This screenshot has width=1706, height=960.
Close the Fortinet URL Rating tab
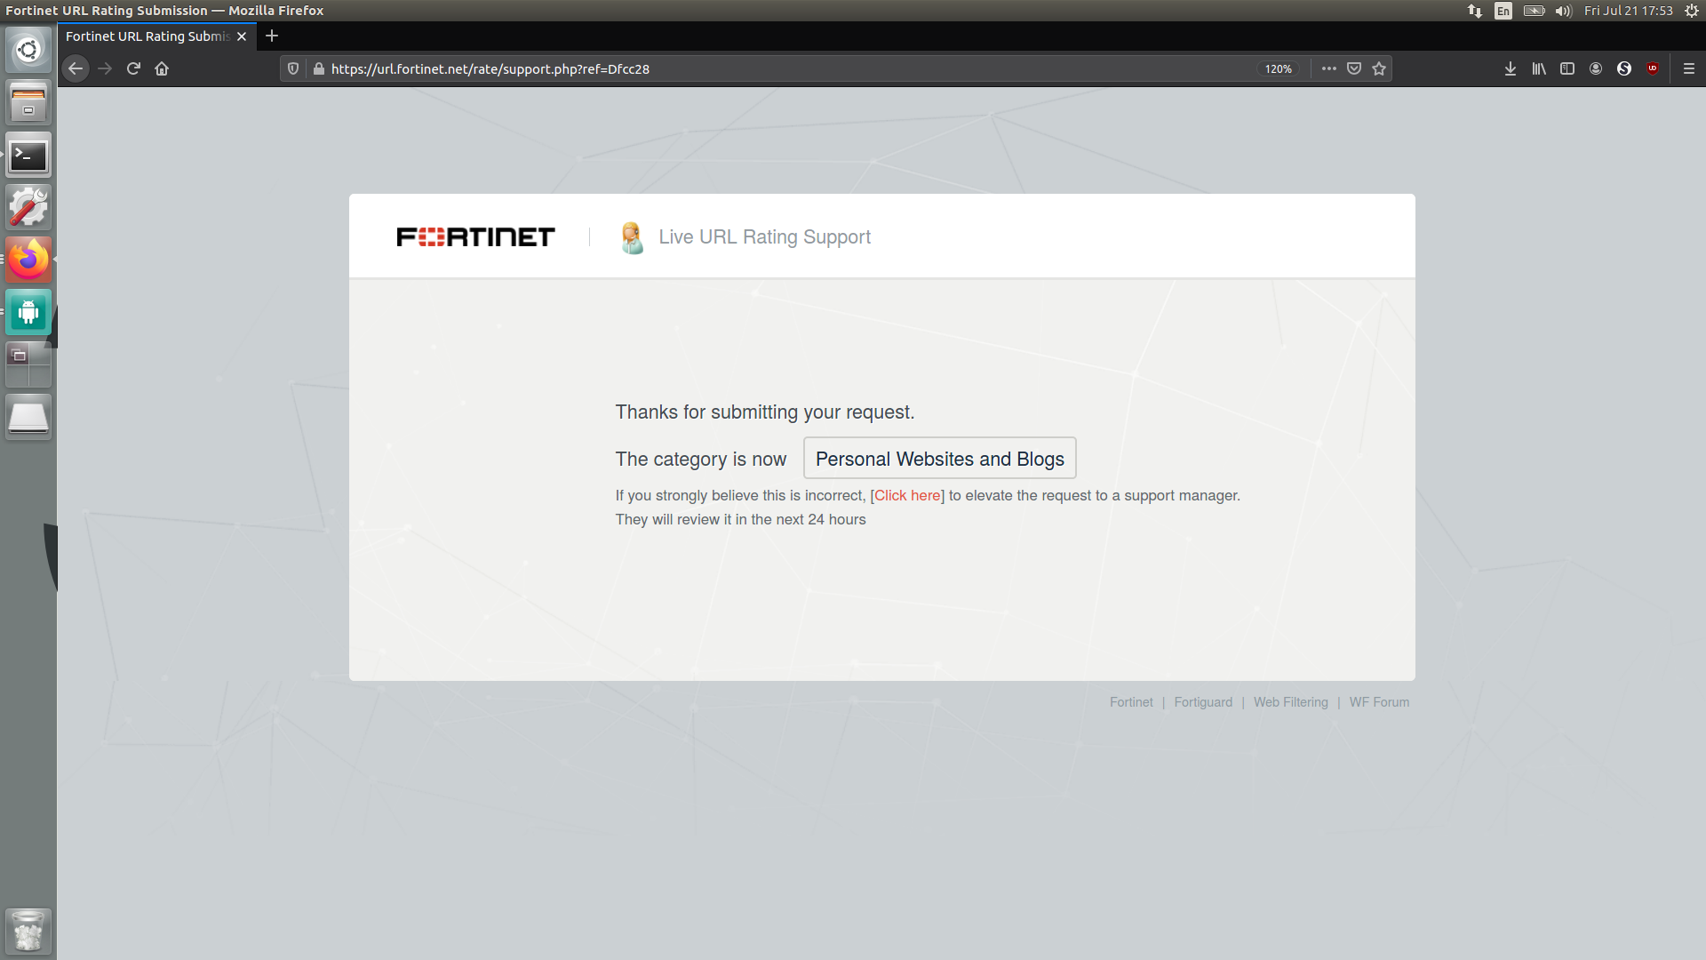[242, 36]
